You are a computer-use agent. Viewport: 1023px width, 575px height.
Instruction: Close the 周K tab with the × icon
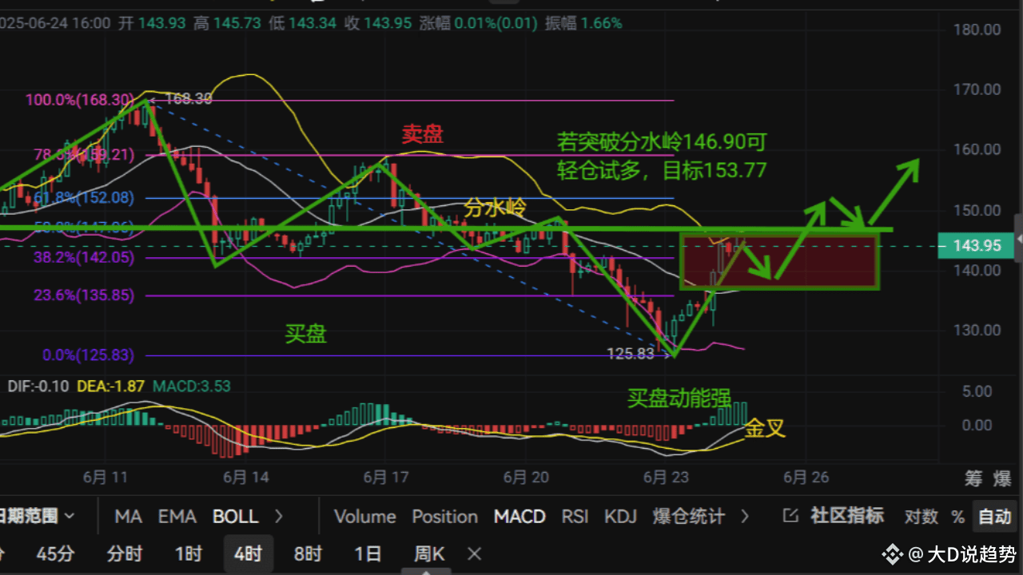[473, 553]
